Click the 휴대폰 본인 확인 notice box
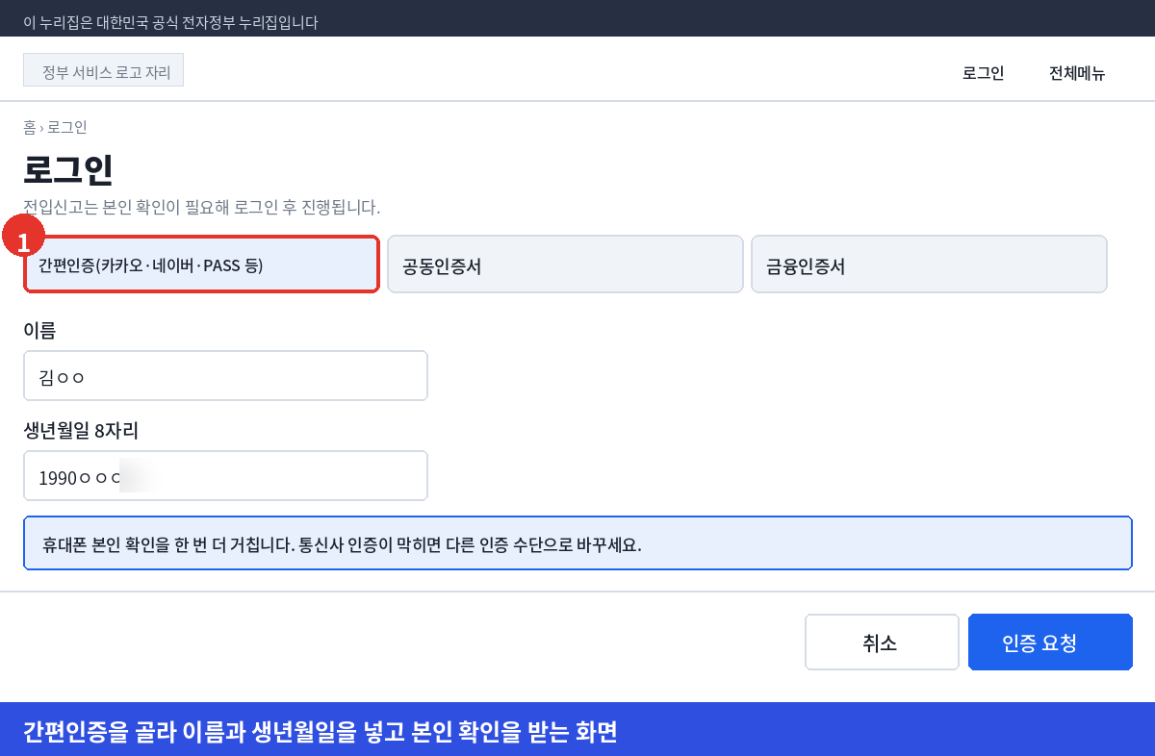 click(577, 543)
